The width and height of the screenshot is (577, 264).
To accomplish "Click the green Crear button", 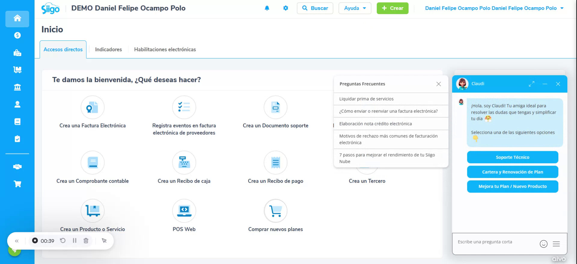I will click(392, 8).
